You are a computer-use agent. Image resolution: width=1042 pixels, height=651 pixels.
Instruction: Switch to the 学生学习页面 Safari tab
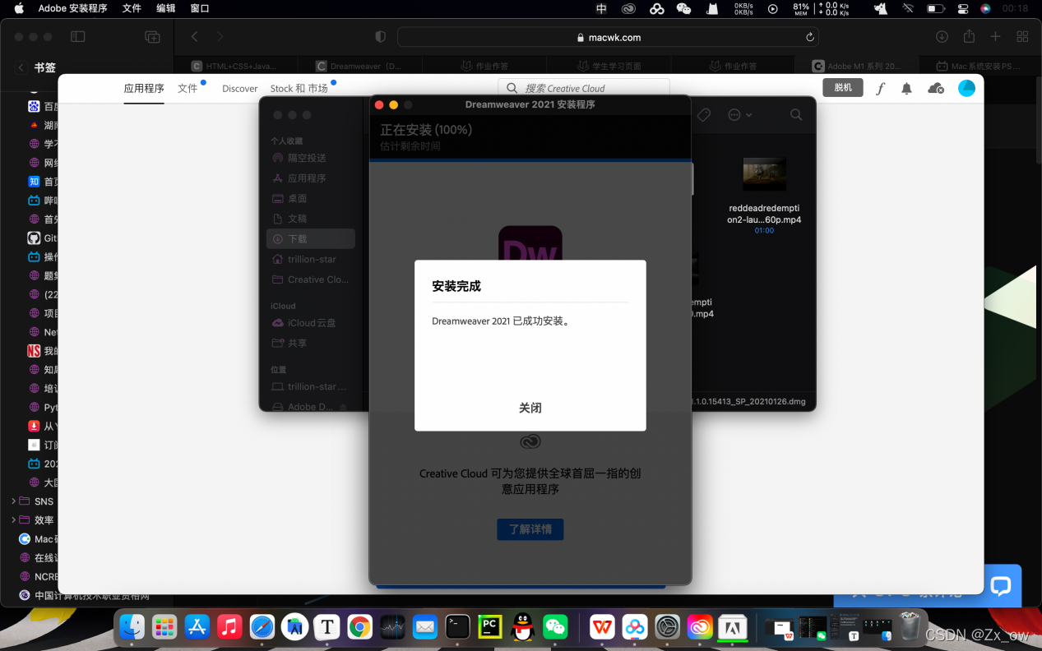click(609, 66)
